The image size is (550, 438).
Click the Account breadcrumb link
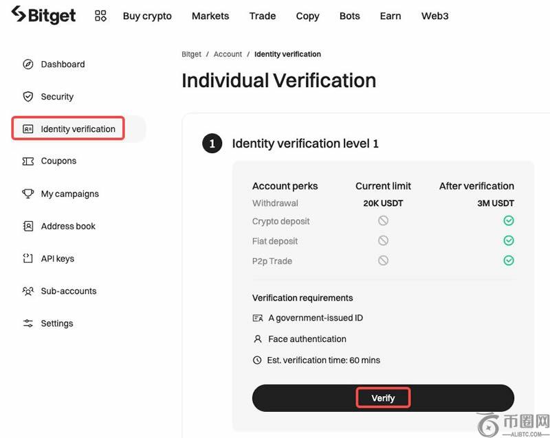[x=228, y=54]
